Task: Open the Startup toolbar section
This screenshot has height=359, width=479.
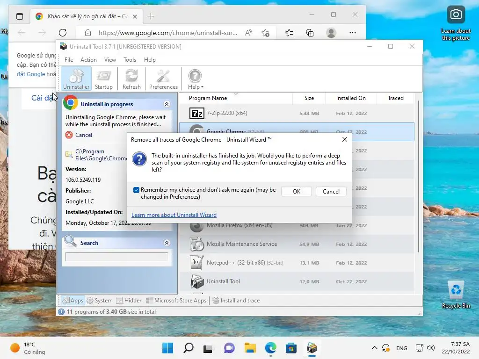Action: (103, 79)
